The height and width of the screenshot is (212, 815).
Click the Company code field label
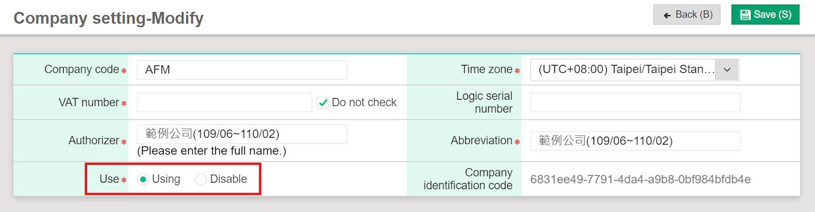pyautogui.click(x=81, y=70)
